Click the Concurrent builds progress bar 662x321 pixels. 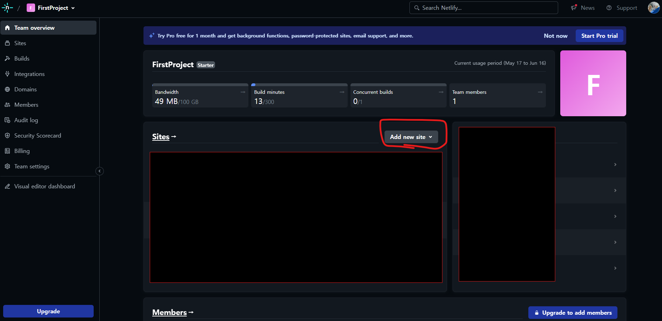pos(398,85)
